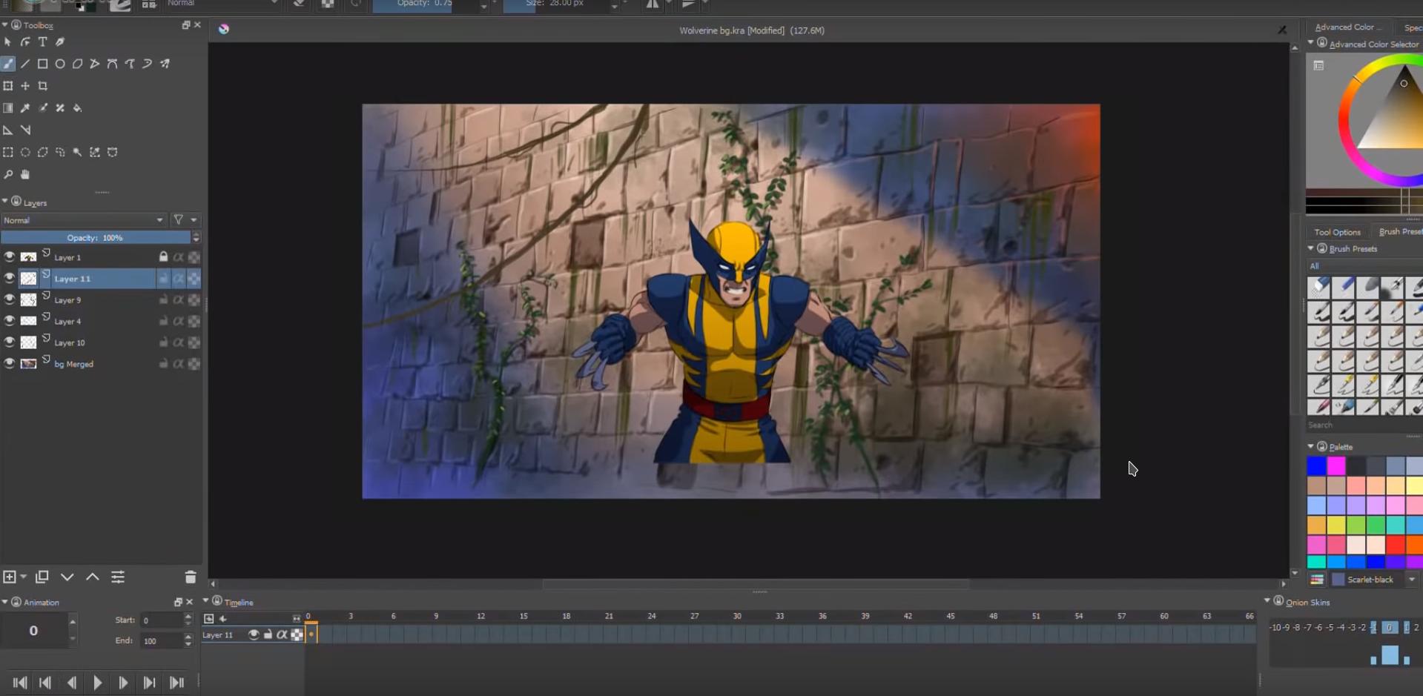Select the Rectangle shape tool
Image resolution: width=1423 pixels, height=696 pixels.
[43, 64]
